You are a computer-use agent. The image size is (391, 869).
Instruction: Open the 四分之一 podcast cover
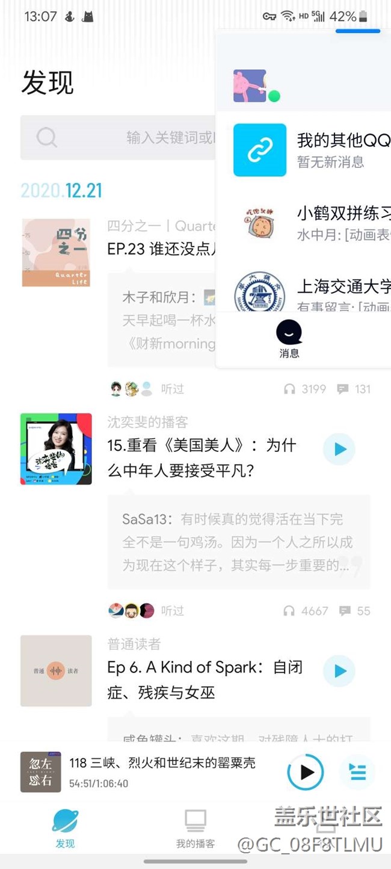[56, 253]
